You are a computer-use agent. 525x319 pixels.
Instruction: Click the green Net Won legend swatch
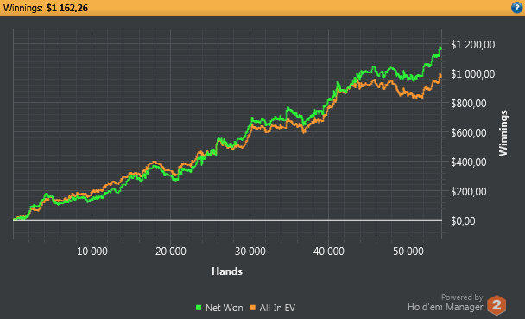(x=199, y=307)
